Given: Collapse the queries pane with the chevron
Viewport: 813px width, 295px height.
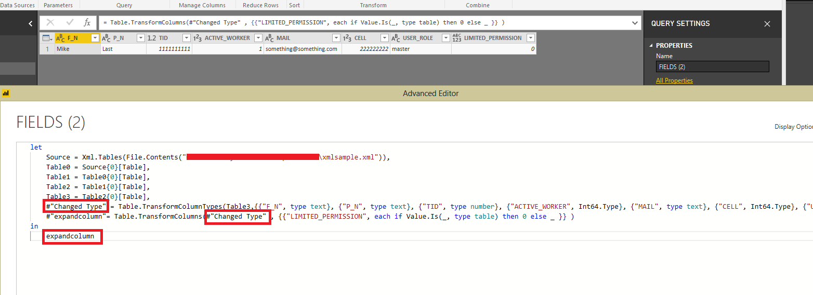Looking at the screenshot, I should (x=30, y=23).
